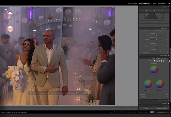Click the Hooglichten luminance slider under wheel
This screenshot has height=117, width=171.
(160, 90)
